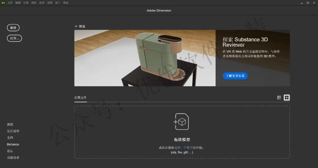
Task: Open the 选择 (Select) menu
Action: [x=42, y=3]
